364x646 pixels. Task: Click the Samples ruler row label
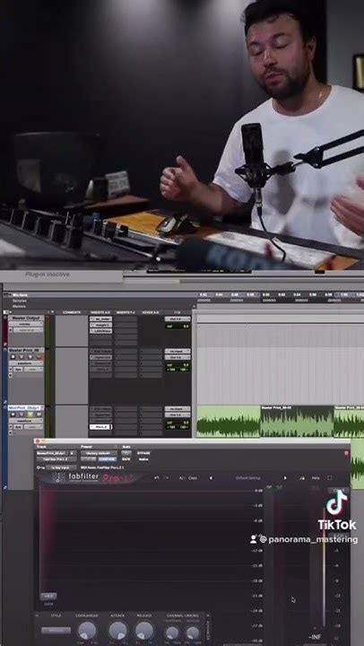[x=20, y=301]
